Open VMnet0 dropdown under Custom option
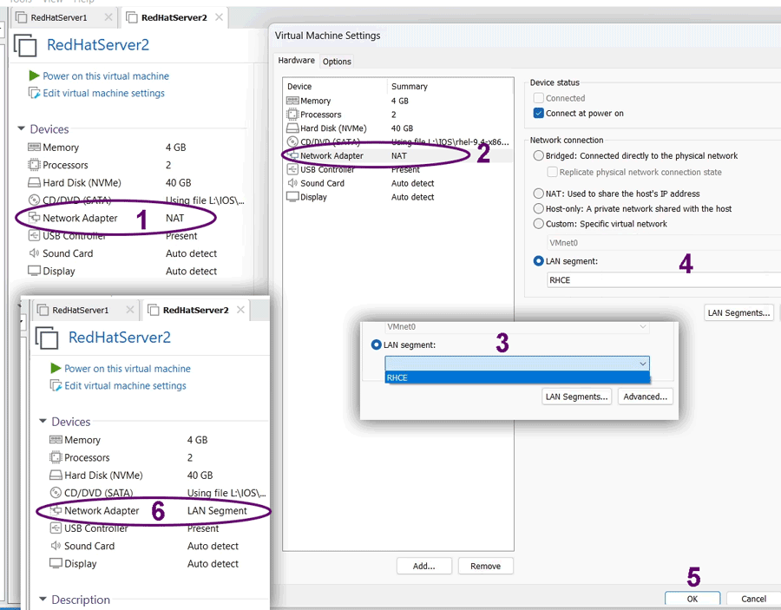 tap(664, 243)
